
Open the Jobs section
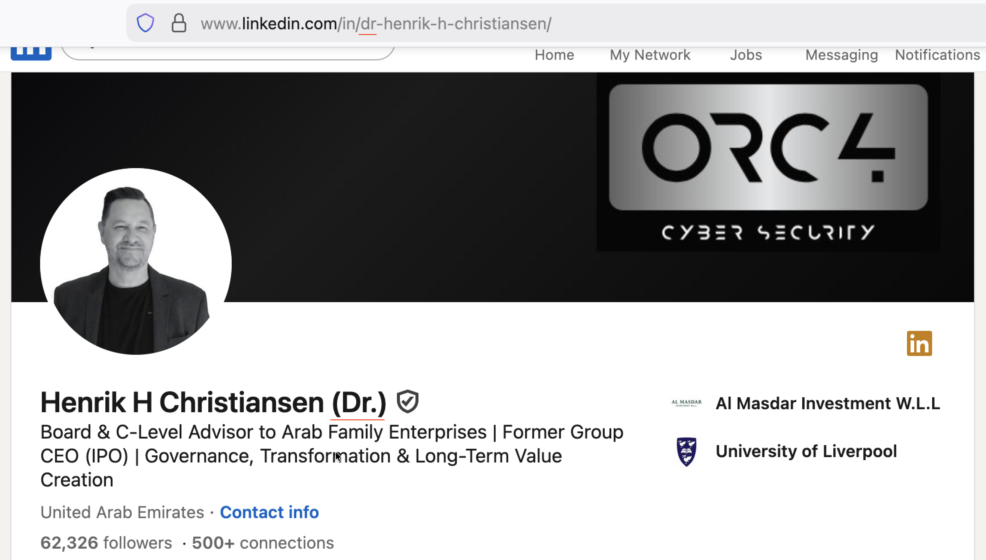(746, 55)
